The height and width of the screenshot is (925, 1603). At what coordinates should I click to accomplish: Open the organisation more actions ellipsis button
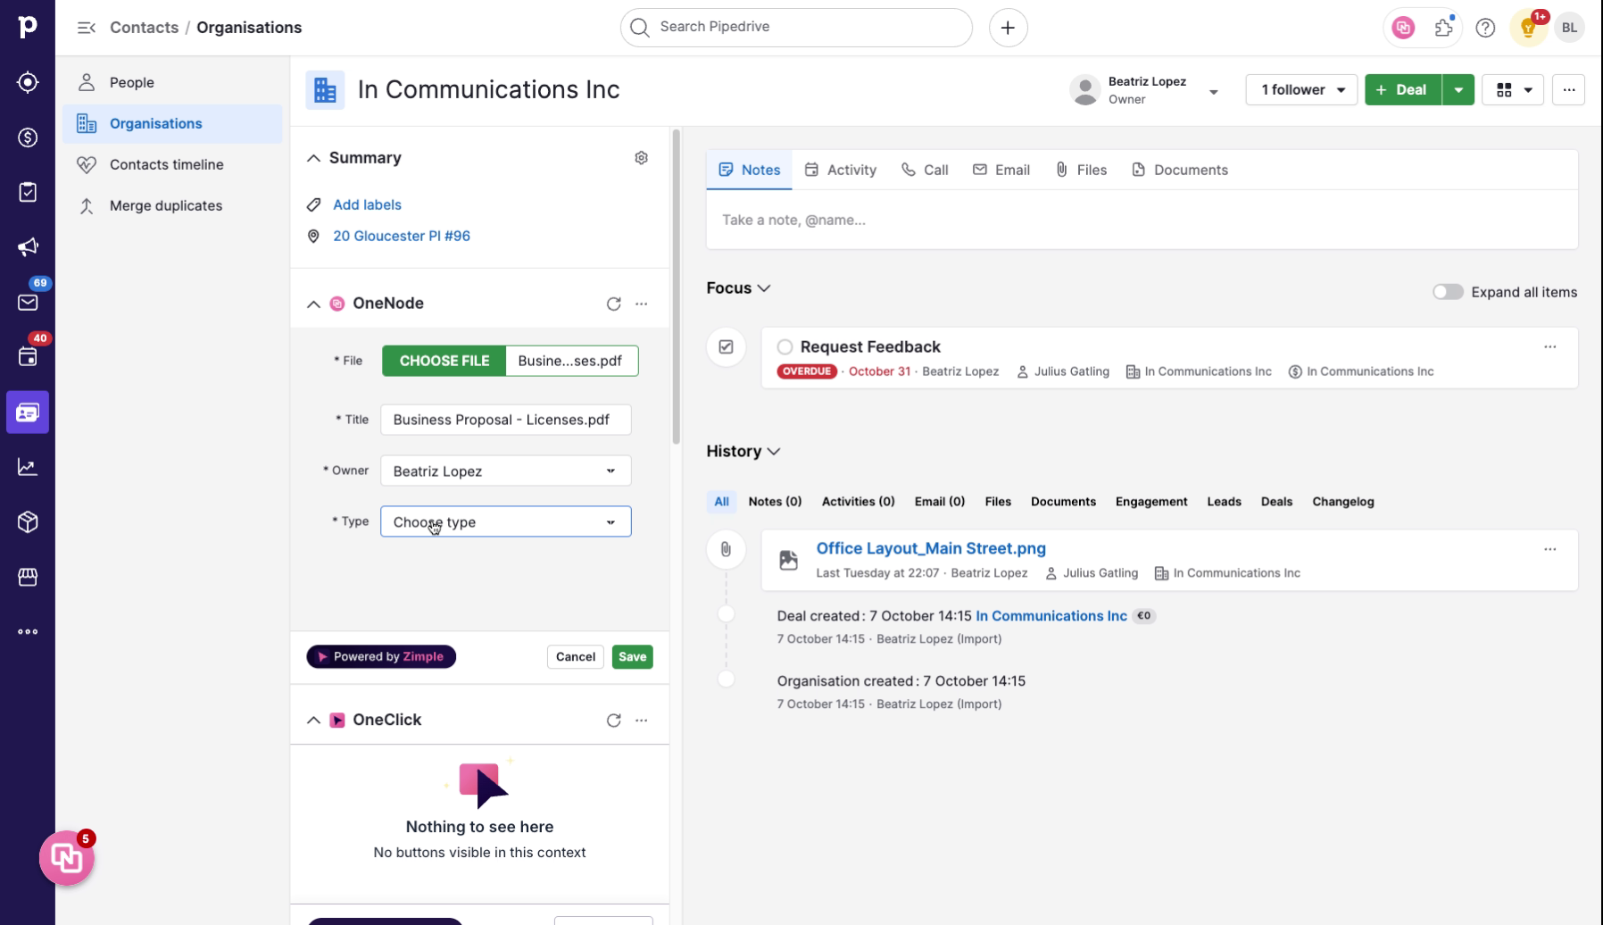tap(1568, 89)
